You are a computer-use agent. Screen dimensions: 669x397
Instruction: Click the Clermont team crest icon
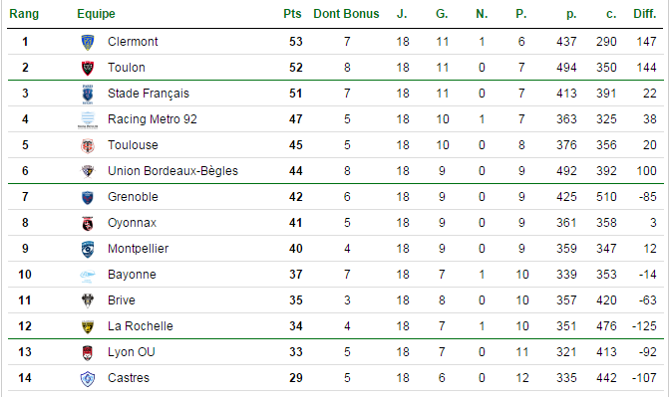coord(88,42)
